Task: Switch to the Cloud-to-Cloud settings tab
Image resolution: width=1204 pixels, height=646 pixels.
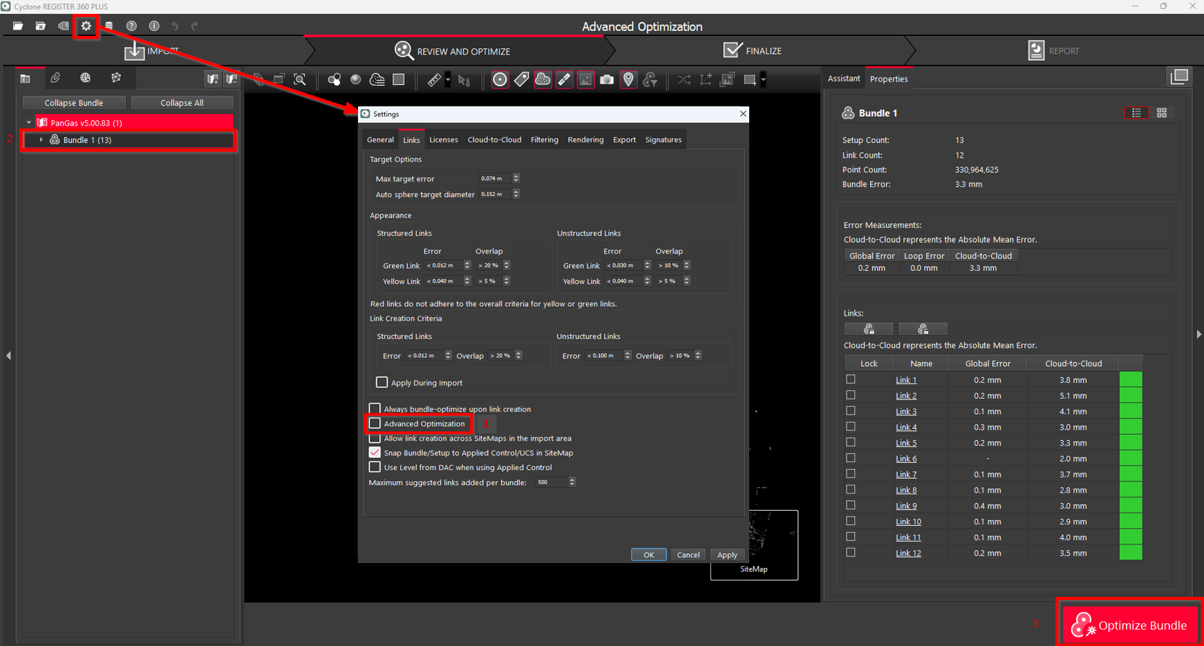Action: 494,140
